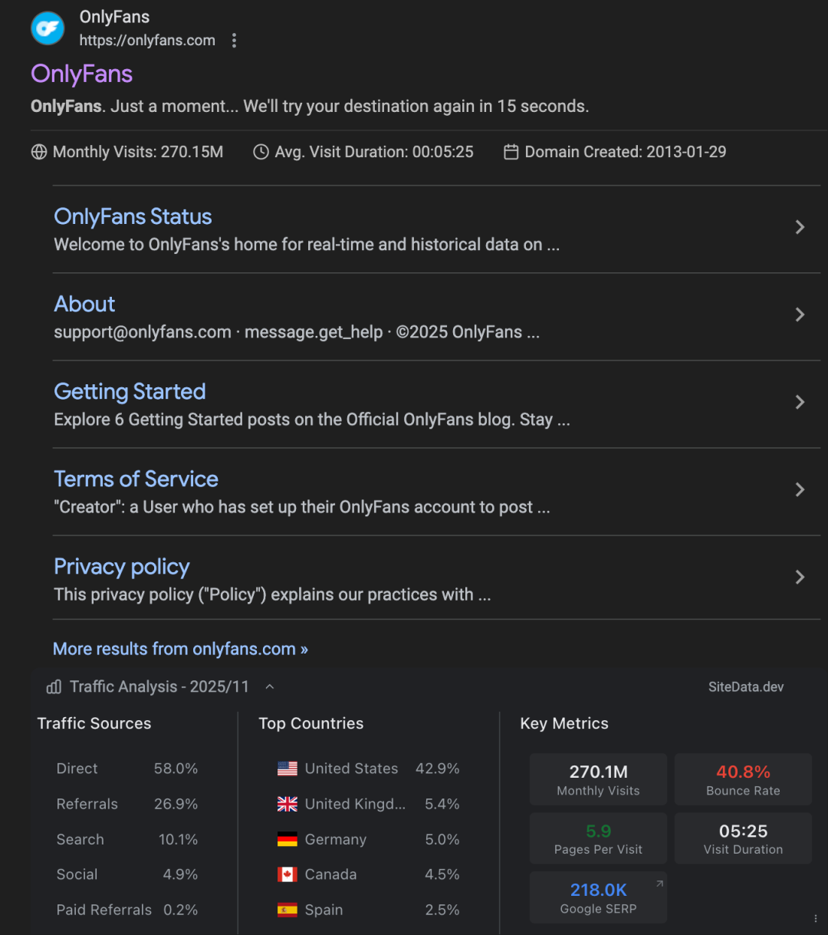828x935 pixels.
Task: Open the About sitelink
Action: click(x=84, y=304)
